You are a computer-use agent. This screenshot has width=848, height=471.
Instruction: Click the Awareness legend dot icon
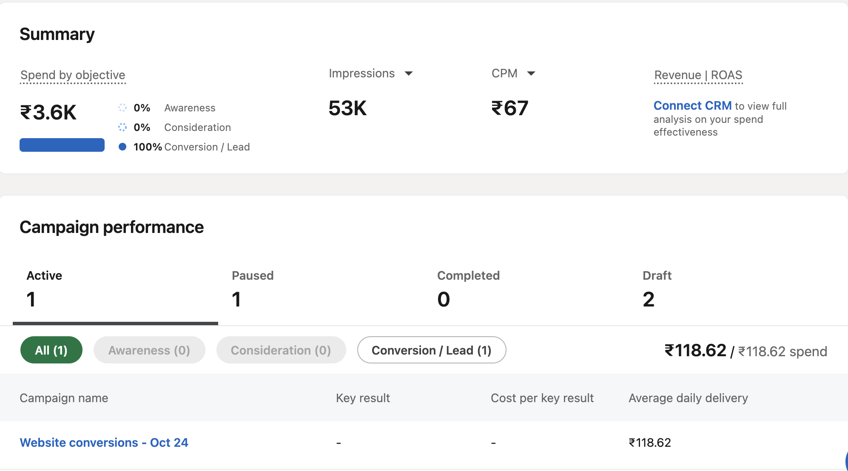coord(122,108)
